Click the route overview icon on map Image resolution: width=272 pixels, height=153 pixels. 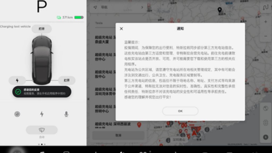coord(265,7)
